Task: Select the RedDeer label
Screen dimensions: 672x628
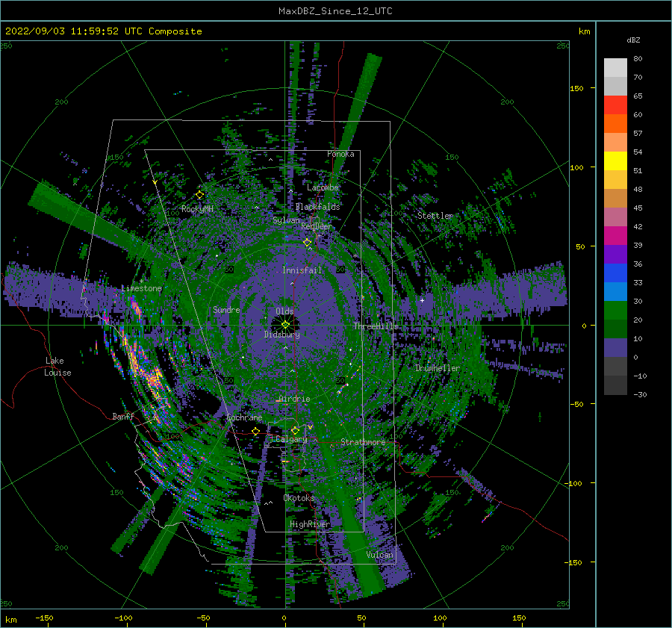Action: pos(317,226)
